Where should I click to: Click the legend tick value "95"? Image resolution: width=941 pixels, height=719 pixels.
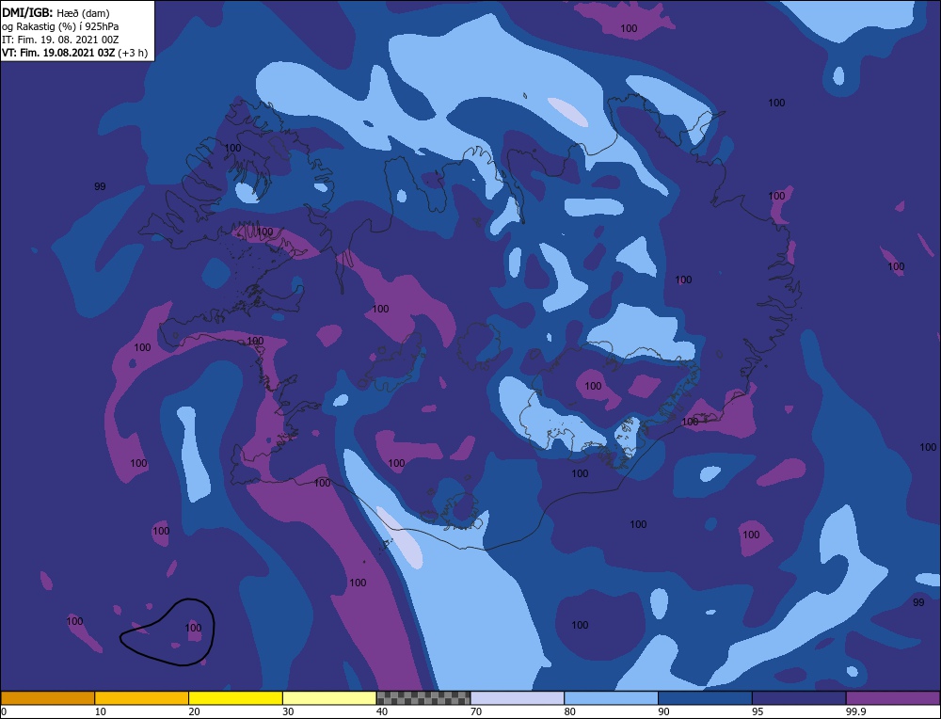click(x=758, y=711)
